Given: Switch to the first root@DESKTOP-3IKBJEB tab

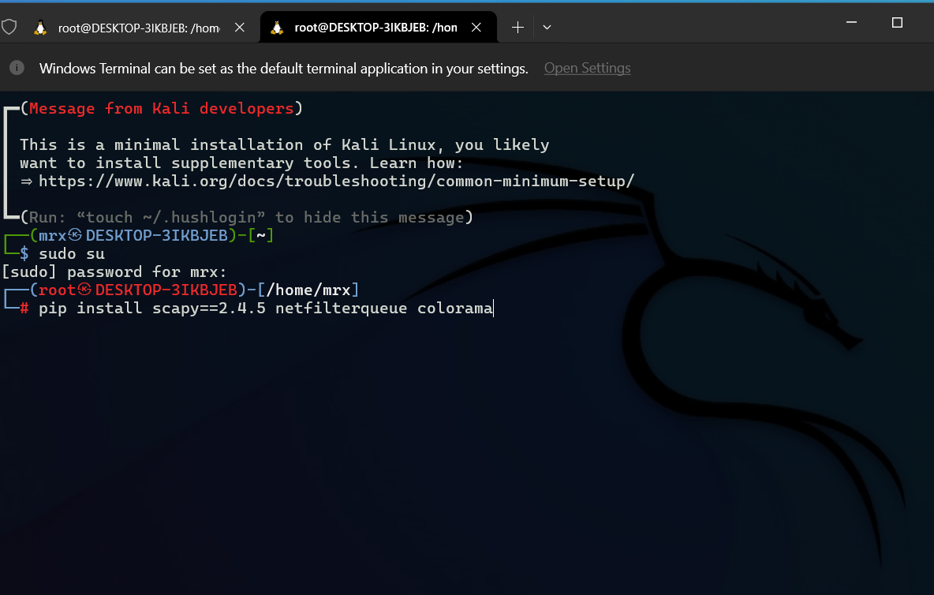Looking at the screenshot, I should [x=139, y=28].
